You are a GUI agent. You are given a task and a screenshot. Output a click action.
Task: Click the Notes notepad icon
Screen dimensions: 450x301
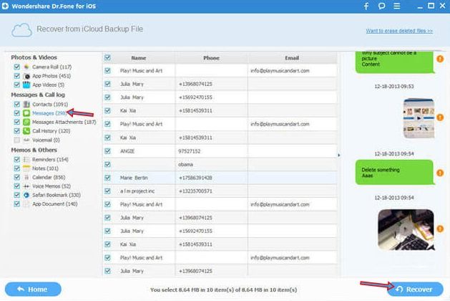pyautogui.click(x=26, y=168)
